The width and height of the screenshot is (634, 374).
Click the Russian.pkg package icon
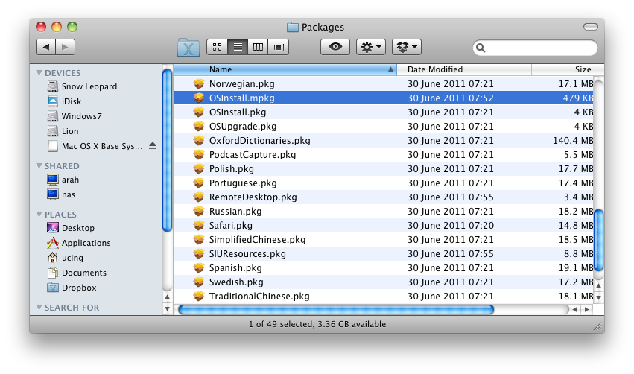point(198,211)
